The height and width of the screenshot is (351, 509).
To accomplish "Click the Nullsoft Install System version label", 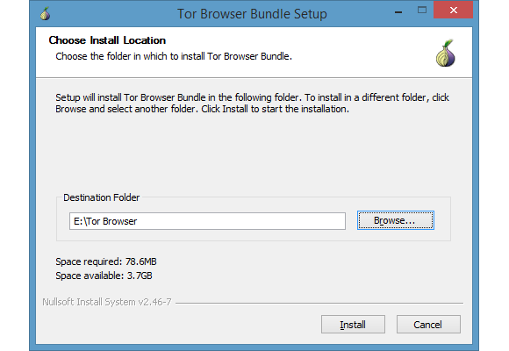I will (107, 302).
